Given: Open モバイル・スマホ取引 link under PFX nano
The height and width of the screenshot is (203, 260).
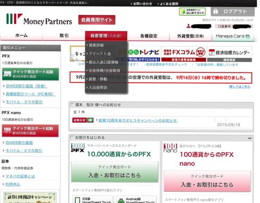Looking at the screenshot, I should (x=24, y=150).
